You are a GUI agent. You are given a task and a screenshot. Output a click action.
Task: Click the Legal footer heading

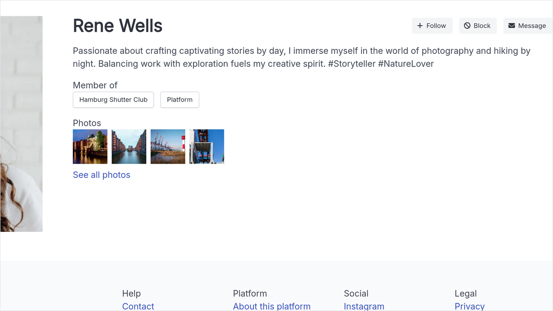[466, 293]
